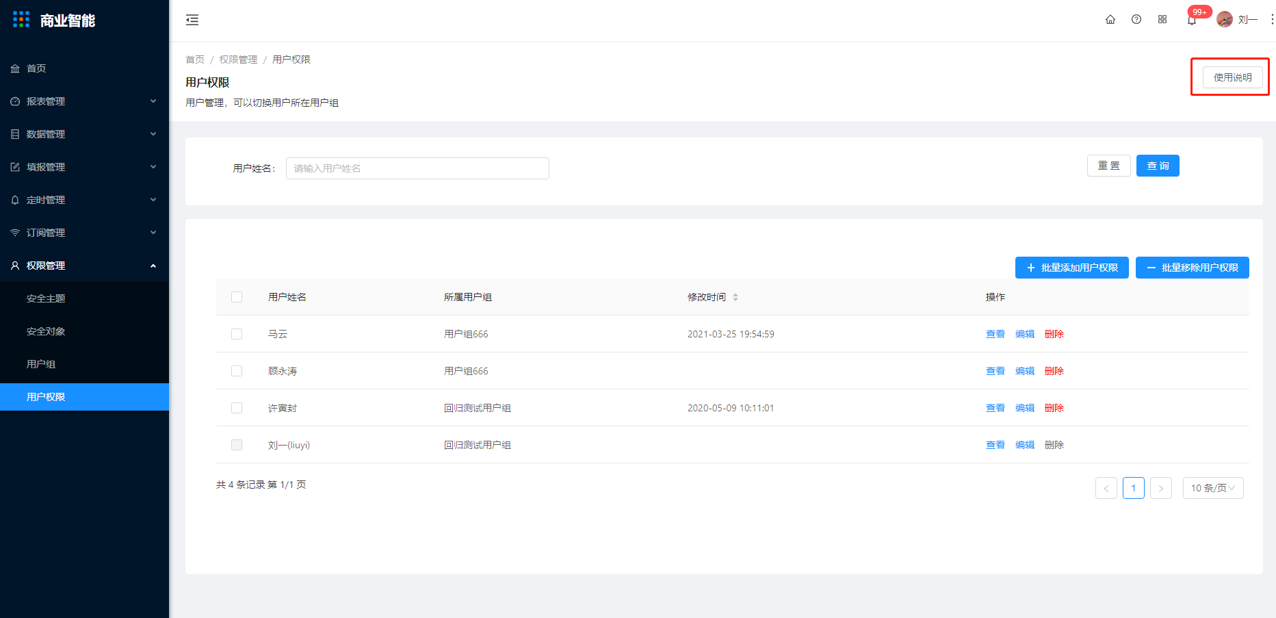Check the row checkbox for 马云

pyautogui.click(x=237, y=334)
